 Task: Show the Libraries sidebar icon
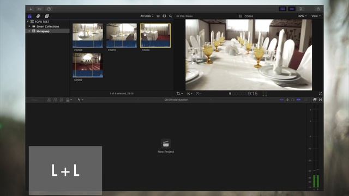click(x=29, y=16)
